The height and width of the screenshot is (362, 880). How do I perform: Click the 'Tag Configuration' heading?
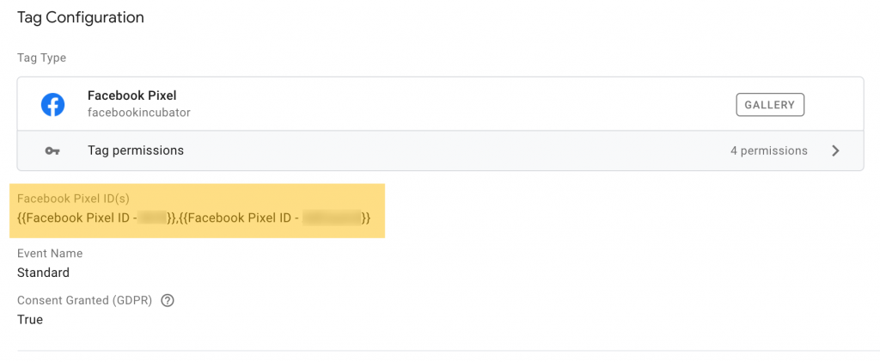pos(81,17)
